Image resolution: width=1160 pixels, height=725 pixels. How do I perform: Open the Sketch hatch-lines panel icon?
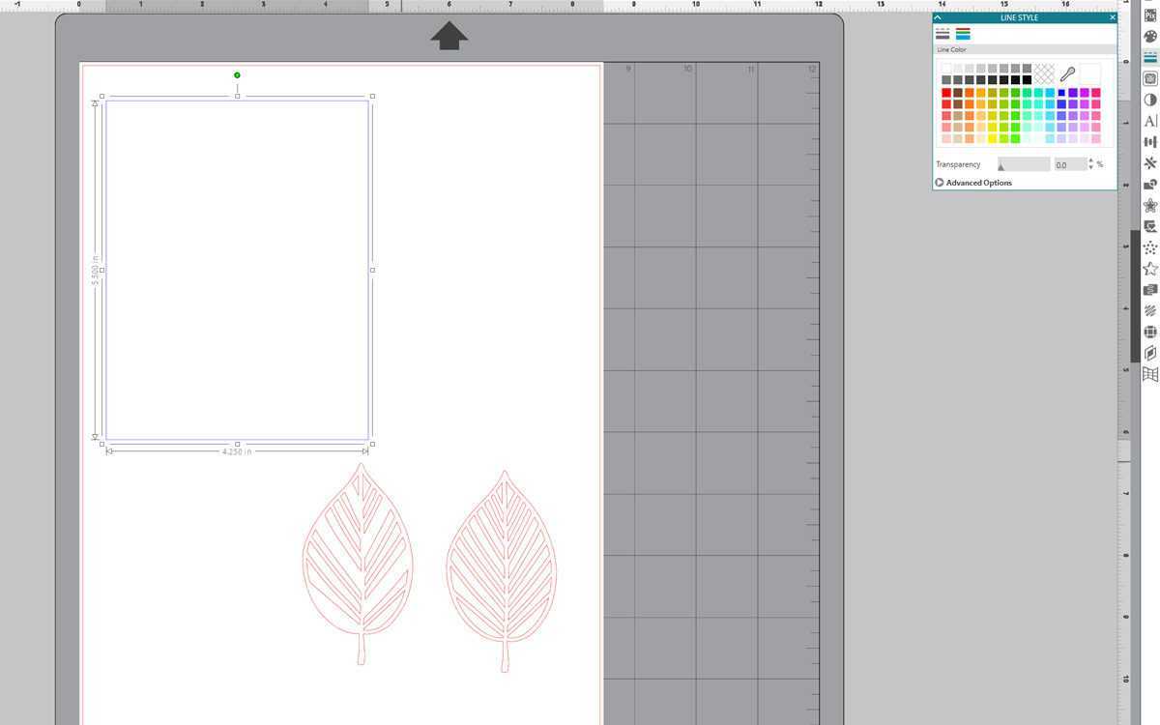(x=1150, y=311)
